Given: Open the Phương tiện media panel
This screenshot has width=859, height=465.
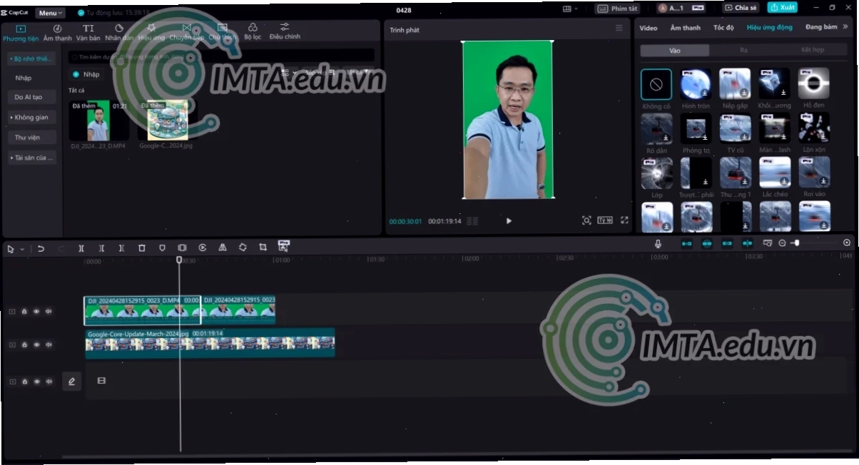Looking at the screenshot, I should tap(20, 33).
